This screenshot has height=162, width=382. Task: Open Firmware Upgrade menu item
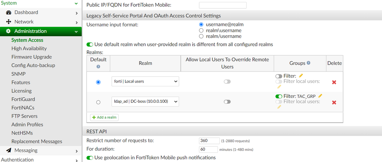pyautogui.click(x=31, y=57)
